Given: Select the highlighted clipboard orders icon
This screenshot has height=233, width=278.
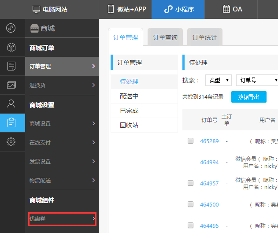Looking at the screenshot, I should [12, 123].
